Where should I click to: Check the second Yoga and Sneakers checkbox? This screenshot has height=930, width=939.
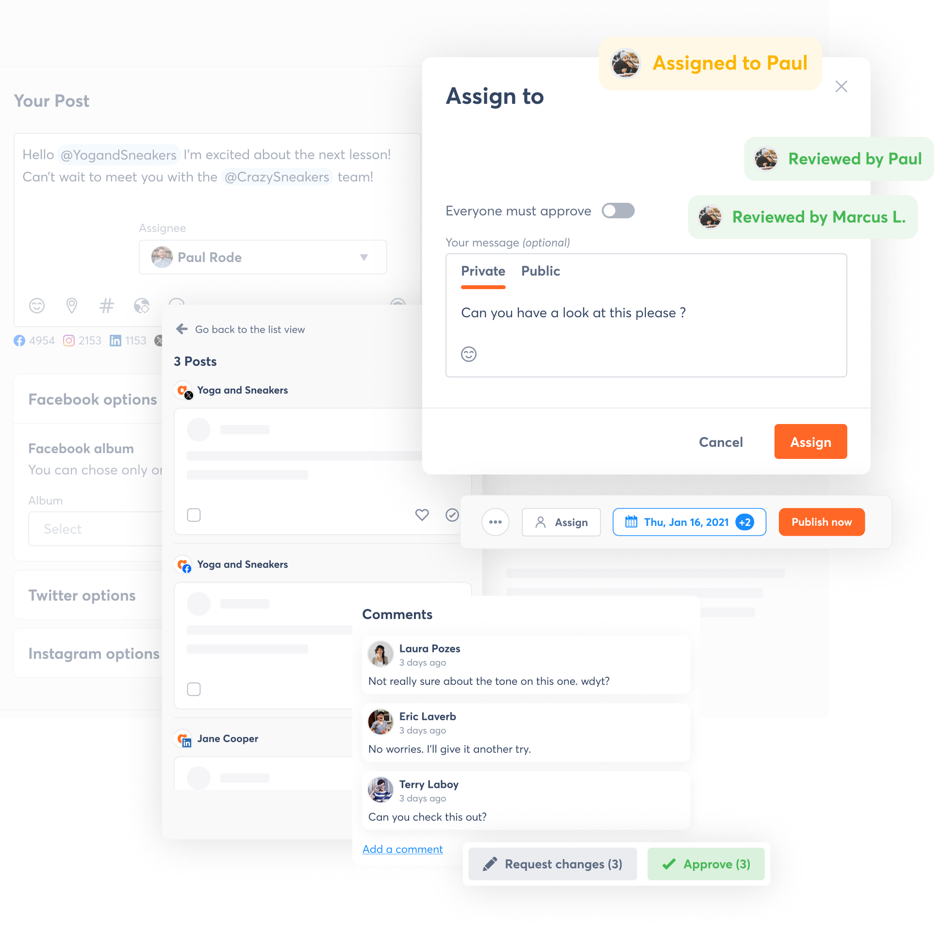coord(194,689)
